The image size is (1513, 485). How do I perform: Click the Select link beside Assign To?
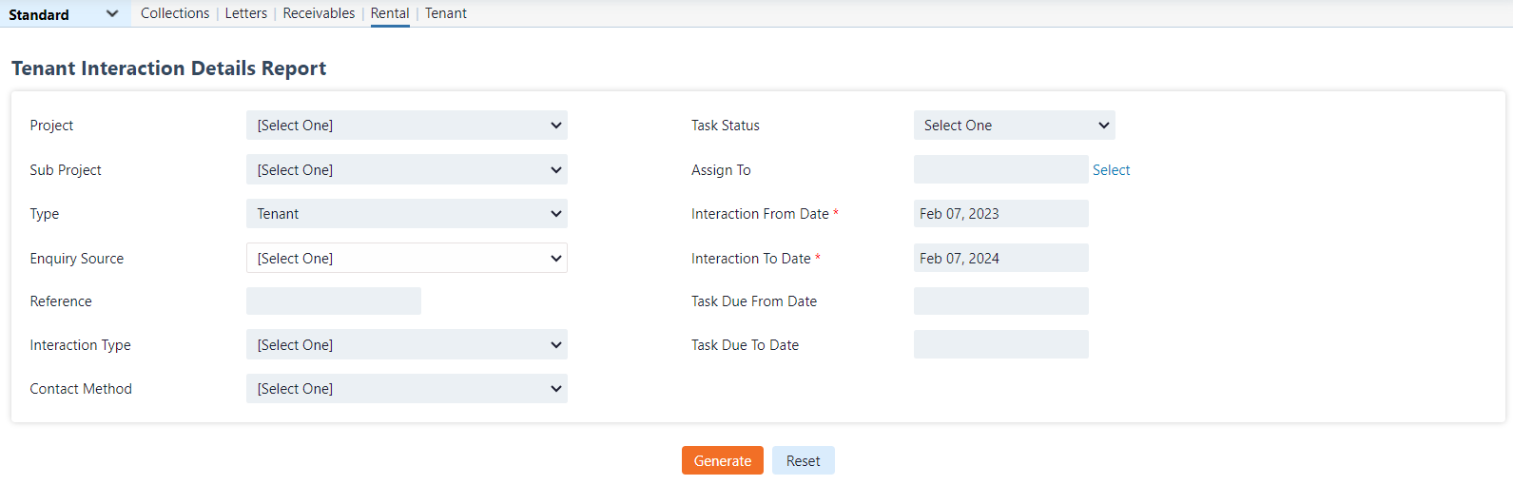1111,170
